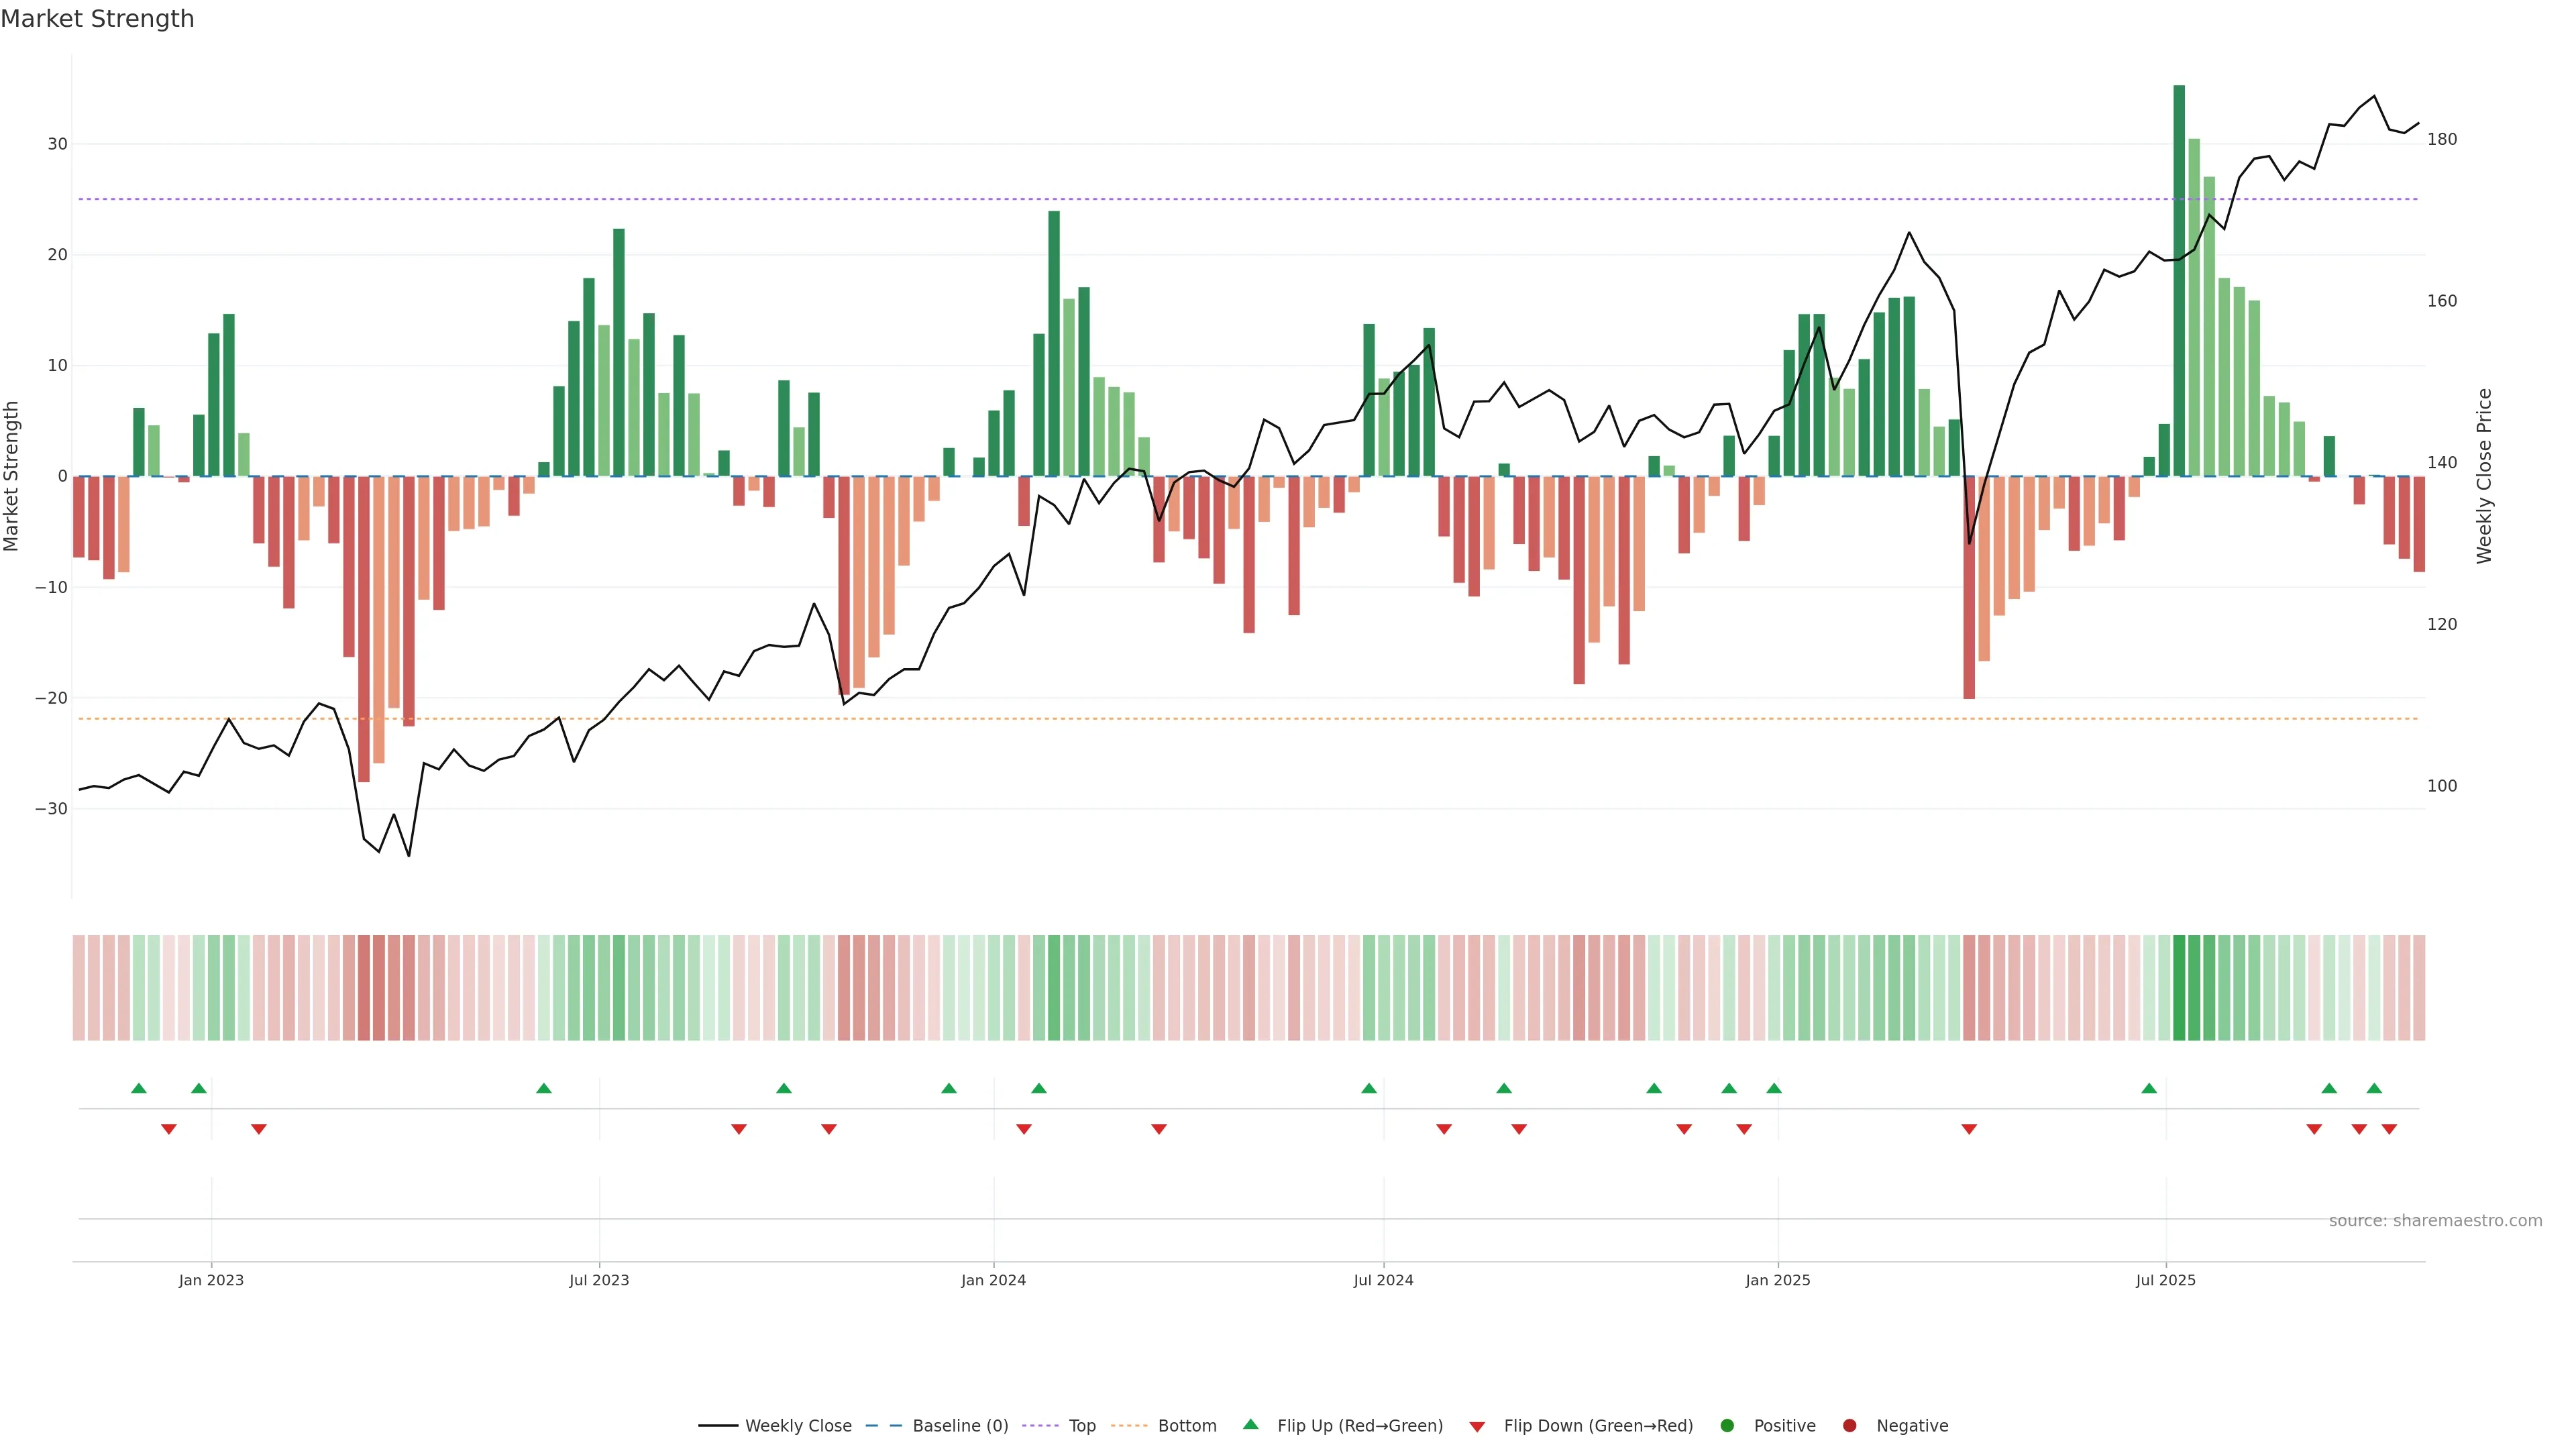Click the Negative red circle legend icon
The width and height of the screenshot is (2576, 1449).
pyautogui.click(x=1849, y=1425)
